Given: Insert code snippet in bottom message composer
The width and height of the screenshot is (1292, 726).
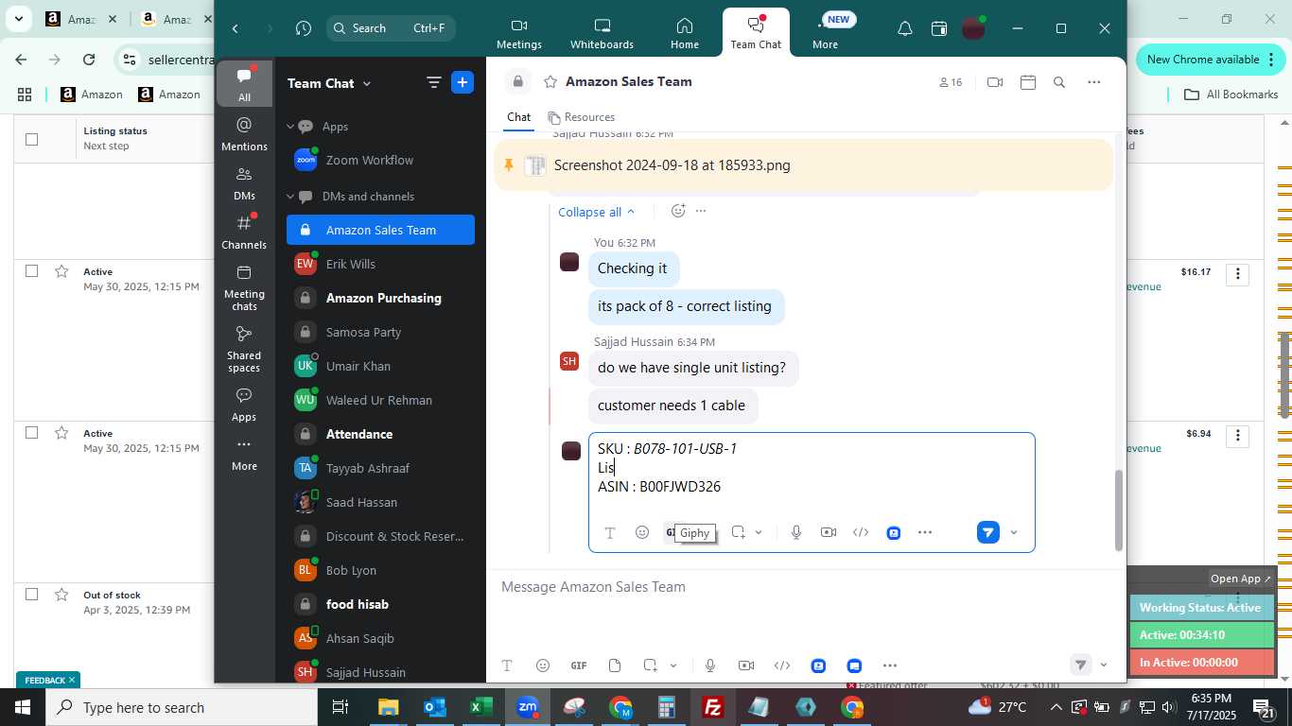Looking at the screenshot, I should pos(782,665).
